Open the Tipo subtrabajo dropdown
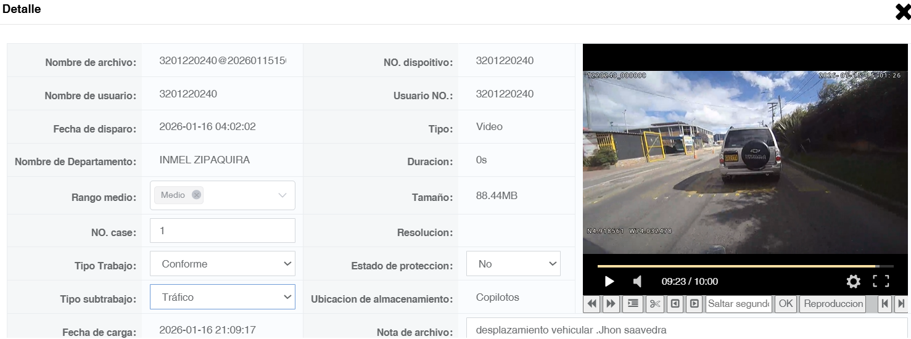The image size is (911, 339). click(x=223, y=297)
